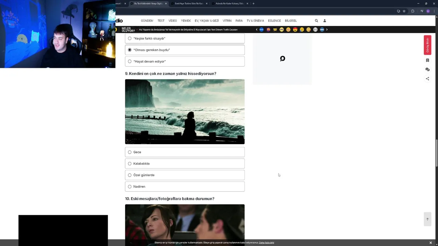The image size is (438, 246).
Task: Open Chrome's media control icon
Action: click(x=422, y=11)
